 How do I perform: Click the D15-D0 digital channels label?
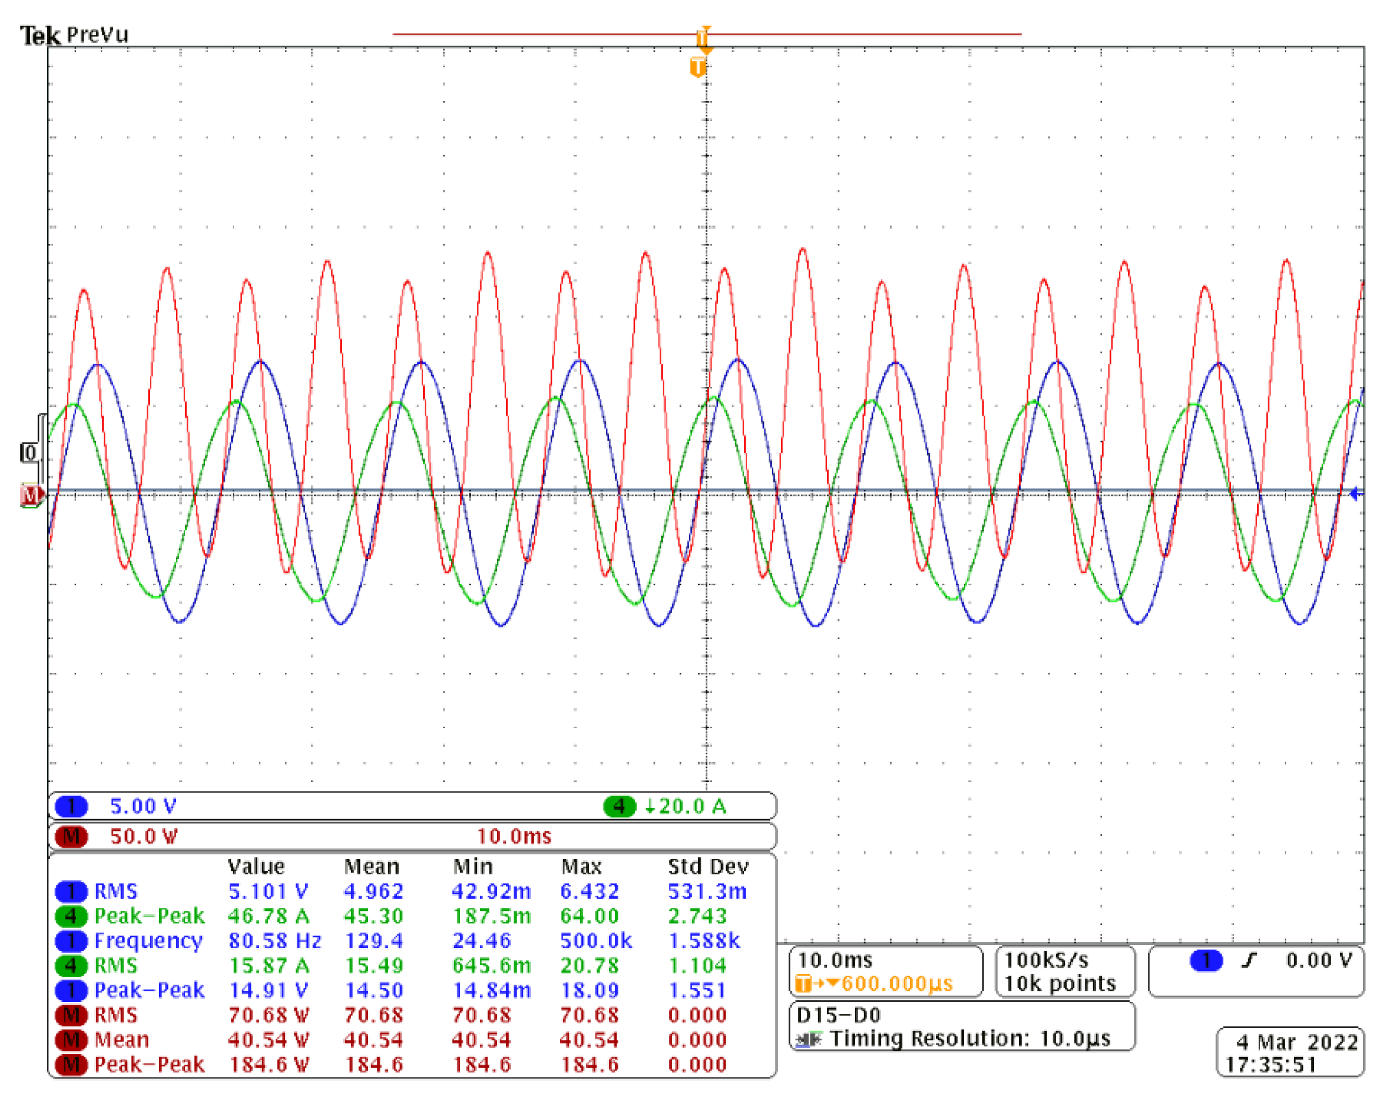coord(839,1016)
